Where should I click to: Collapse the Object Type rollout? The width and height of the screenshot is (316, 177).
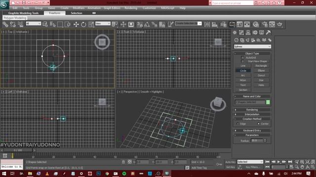click(252, 54)
